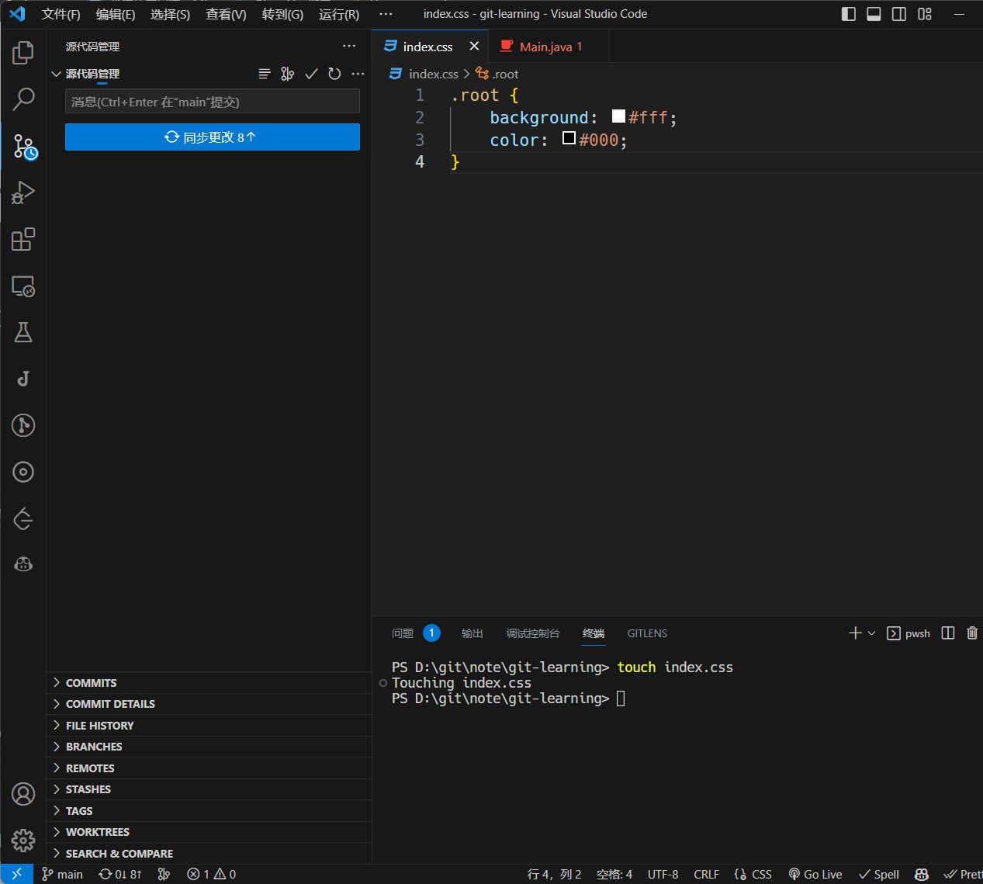Open Run and Debug view
Screen dimensions: 983x884
(23, 192)
